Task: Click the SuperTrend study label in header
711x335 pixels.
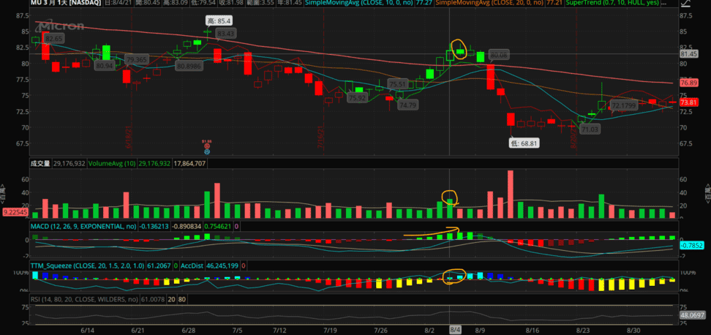Action: tap(614, 4)
